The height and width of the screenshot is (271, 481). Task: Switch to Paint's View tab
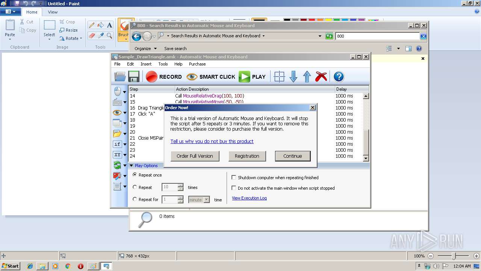click(x=53, y=12)
